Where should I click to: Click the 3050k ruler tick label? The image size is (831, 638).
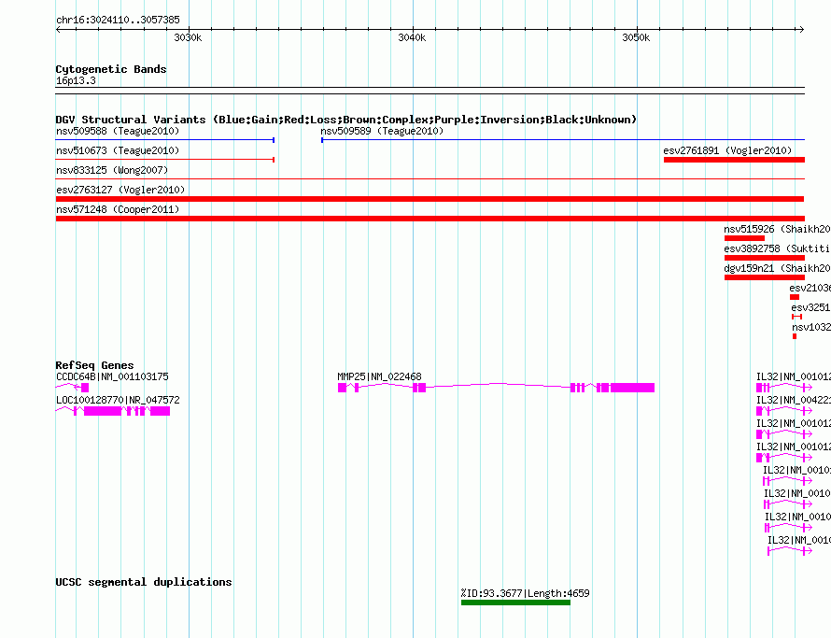point(636,37)
